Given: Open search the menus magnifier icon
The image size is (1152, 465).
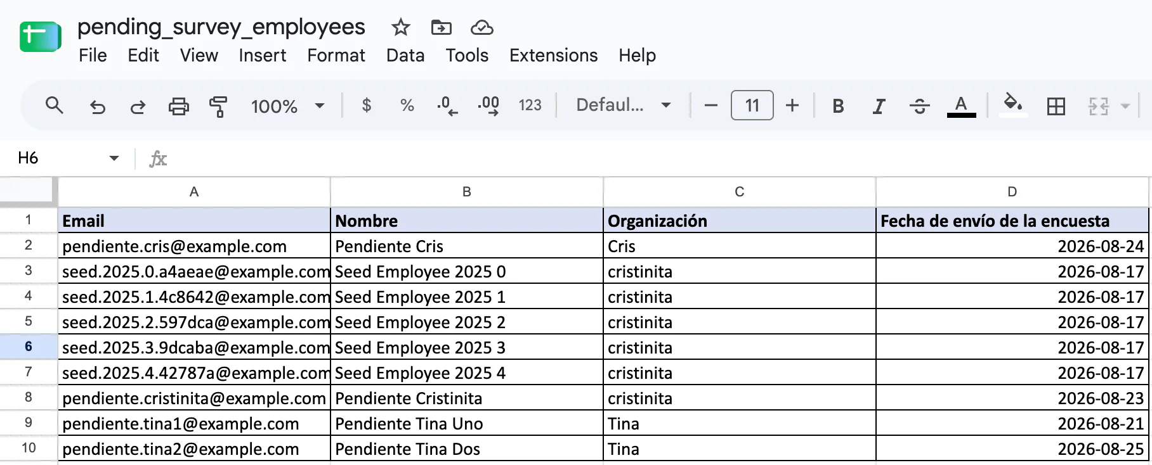Looking at the screenshot, I should coord(55,105).
